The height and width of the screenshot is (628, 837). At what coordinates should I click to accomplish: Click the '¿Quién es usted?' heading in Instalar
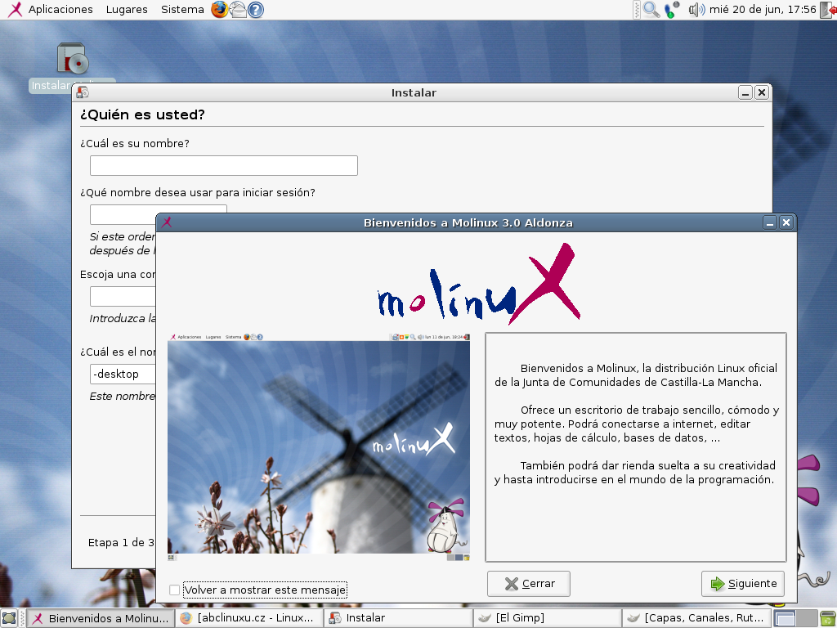point(142,114)
